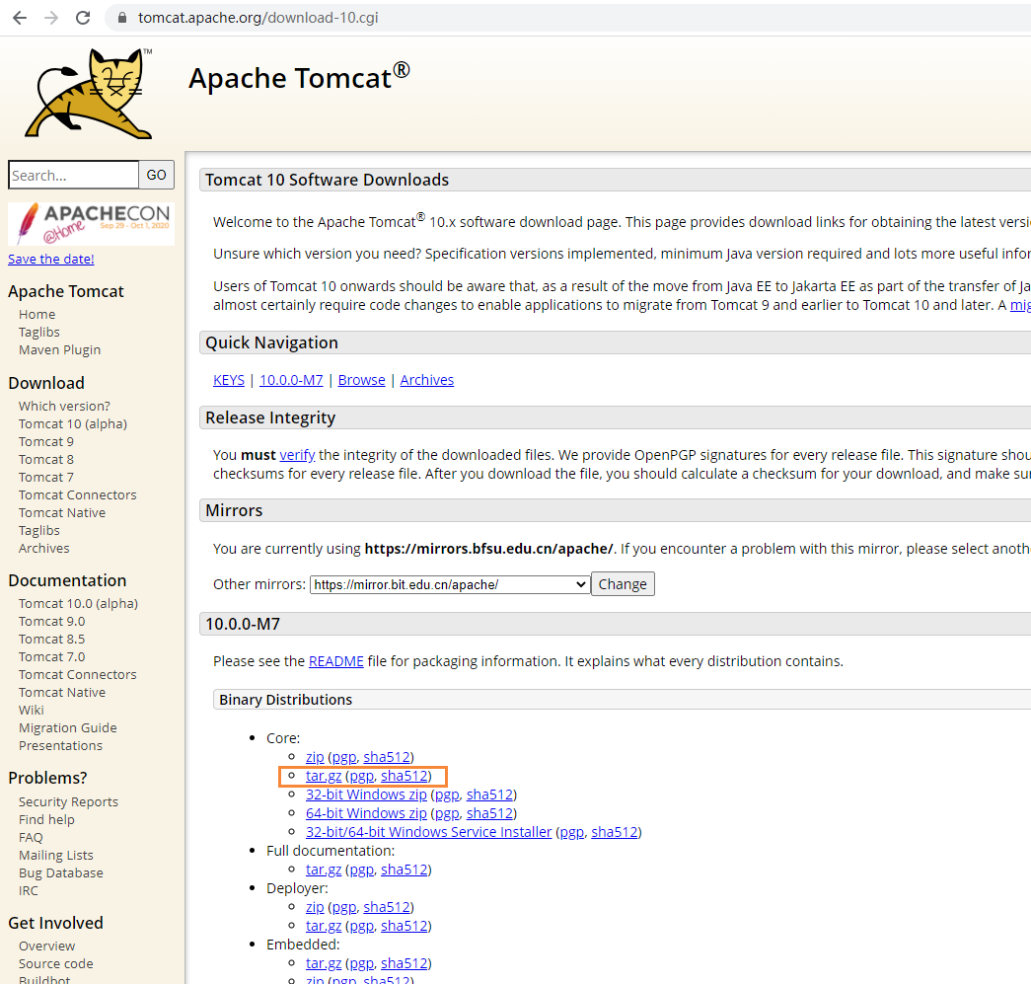Download Deployer zip

[x=315, y=907]
